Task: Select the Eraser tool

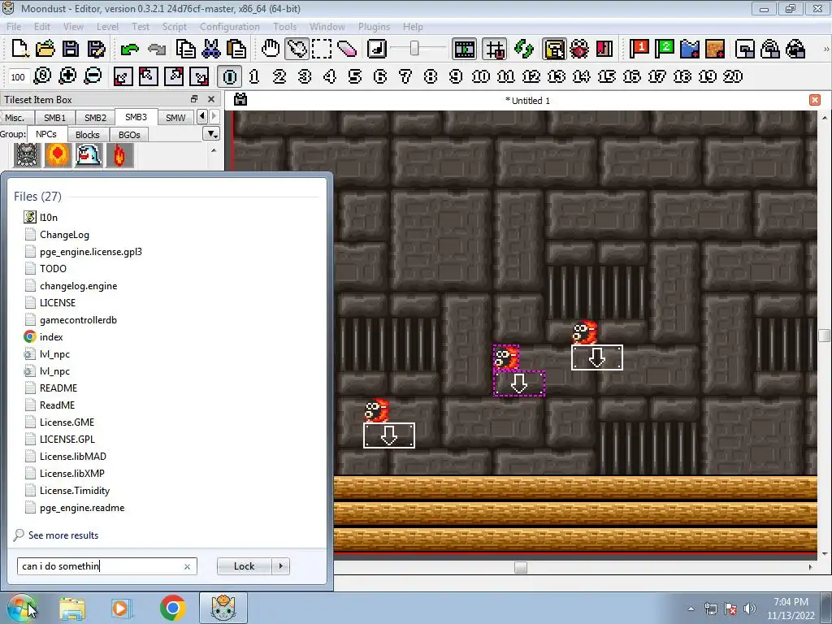Action: click(x=346, y=49)
